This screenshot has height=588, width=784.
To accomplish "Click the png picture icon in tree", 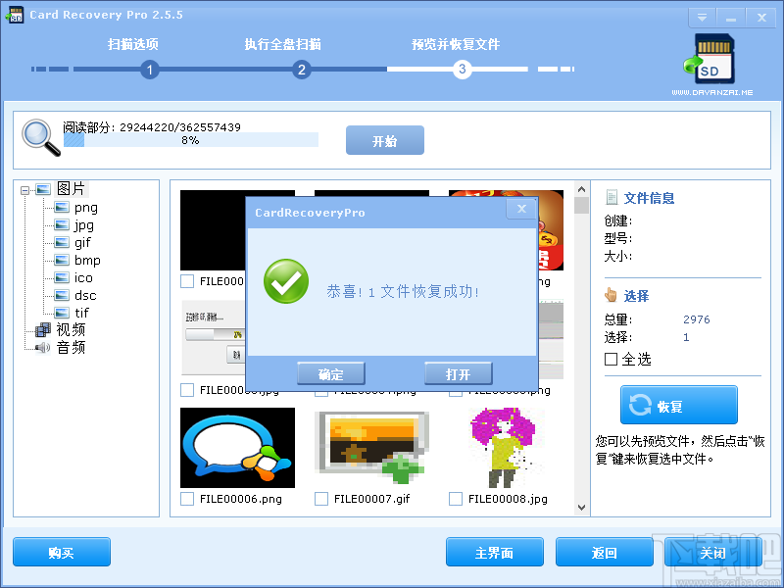I will pyautogui.click(x=62, y=208).
